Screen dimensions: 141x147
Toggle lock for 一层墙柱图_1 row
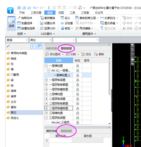[x=78, y=75]
